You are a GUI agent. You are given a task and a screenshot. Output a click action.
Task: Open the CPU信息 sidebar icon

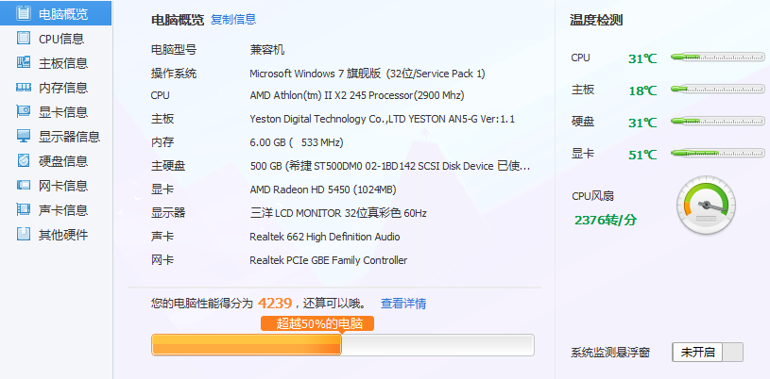click(23, 38)
